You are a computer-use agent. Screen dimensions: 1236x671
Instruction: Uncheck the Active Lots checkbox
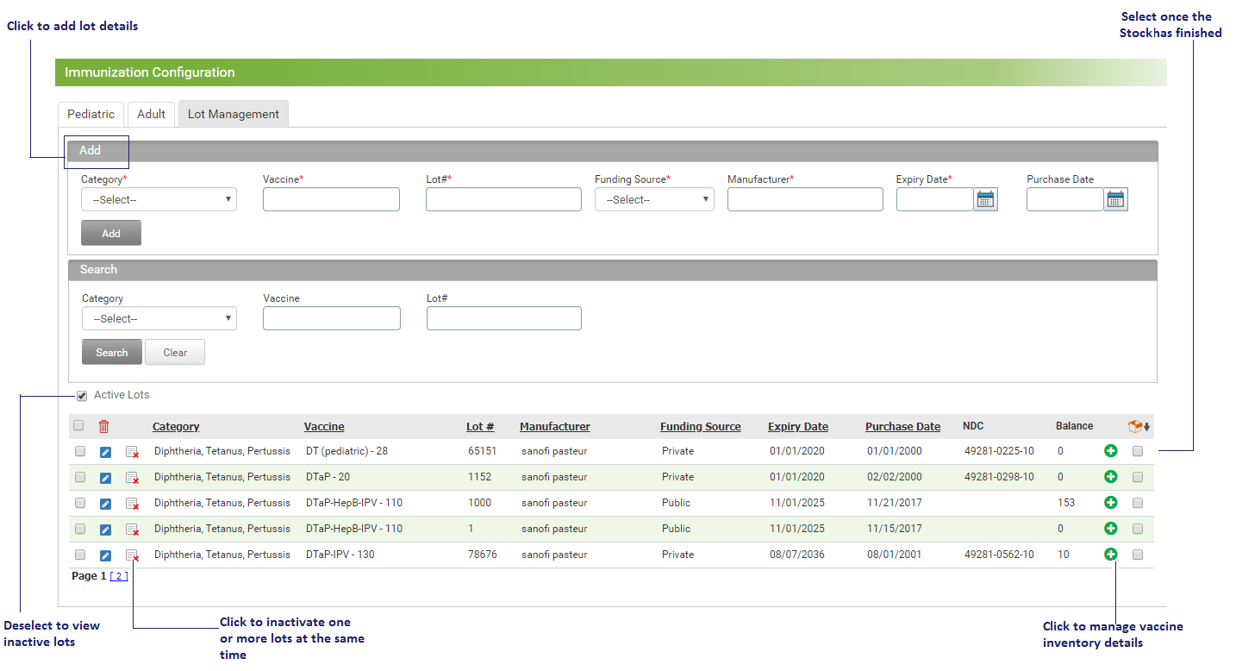tap(82, 396)
